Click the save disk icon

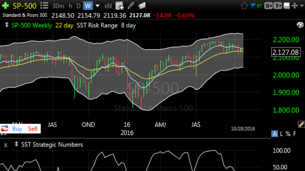(x=286, y=6)
